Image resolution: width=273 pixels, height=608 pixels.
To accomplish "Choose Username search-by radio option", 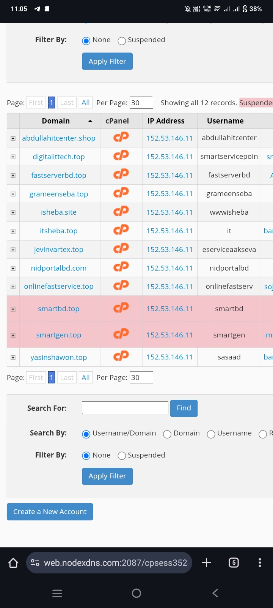I will [211, 434].
